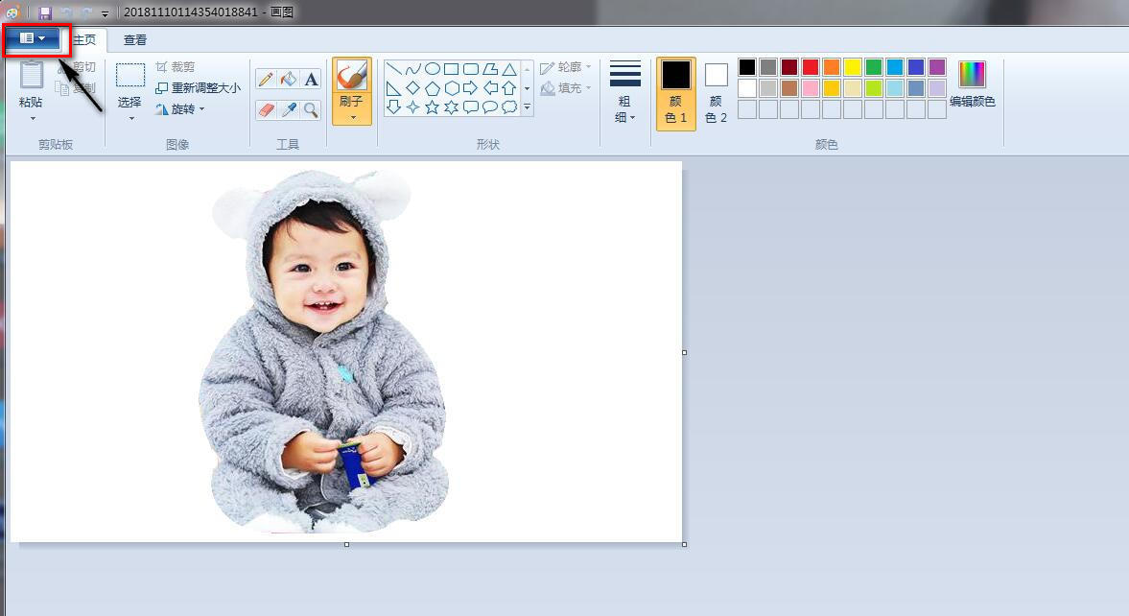Image resolution: width=1129 pixels, height=616 pixels.
Task: Switch to the Home (主页) tab
Action: 84,39
